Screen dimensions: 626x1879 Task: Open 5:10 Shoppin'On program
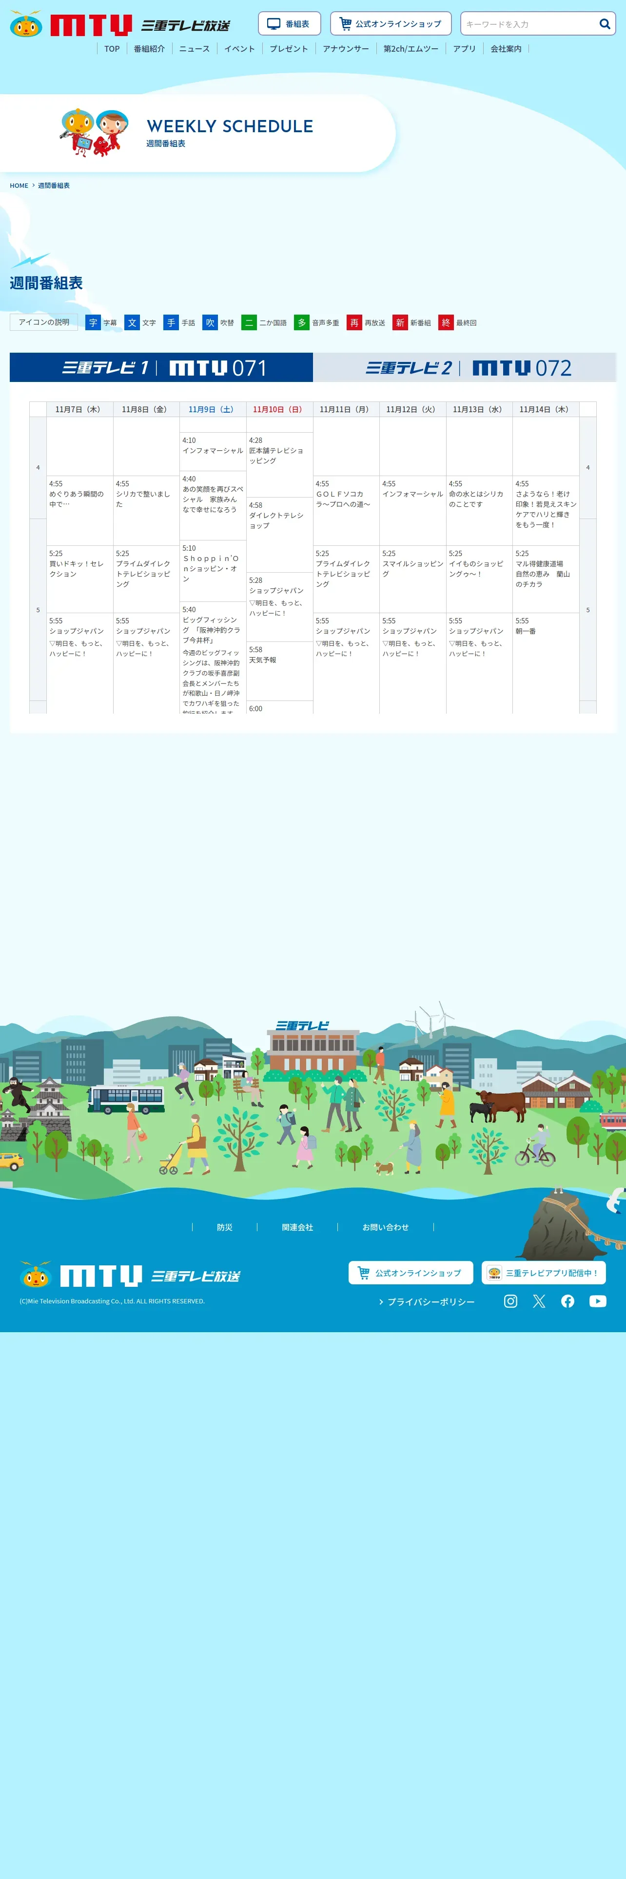coord(213,571)
